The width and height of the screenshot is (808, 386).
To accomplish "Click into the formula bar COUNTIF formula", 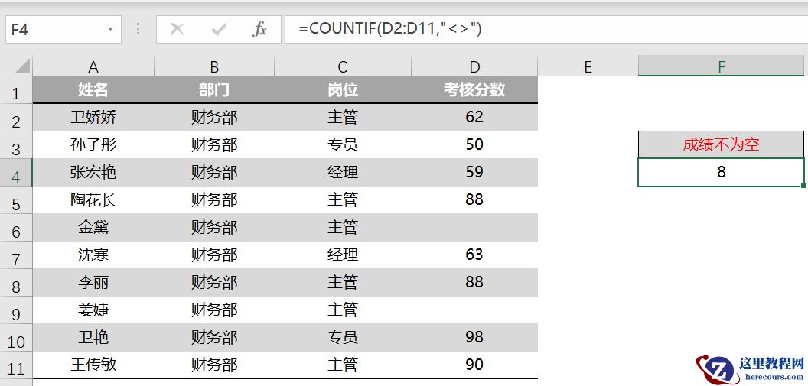I will tap(390, 29).
